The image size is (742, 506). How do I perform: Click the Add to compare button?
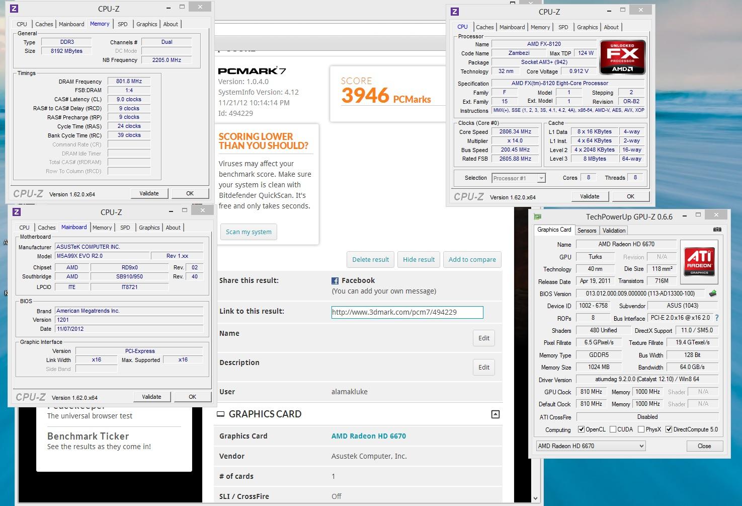click(x=472, y=260)
